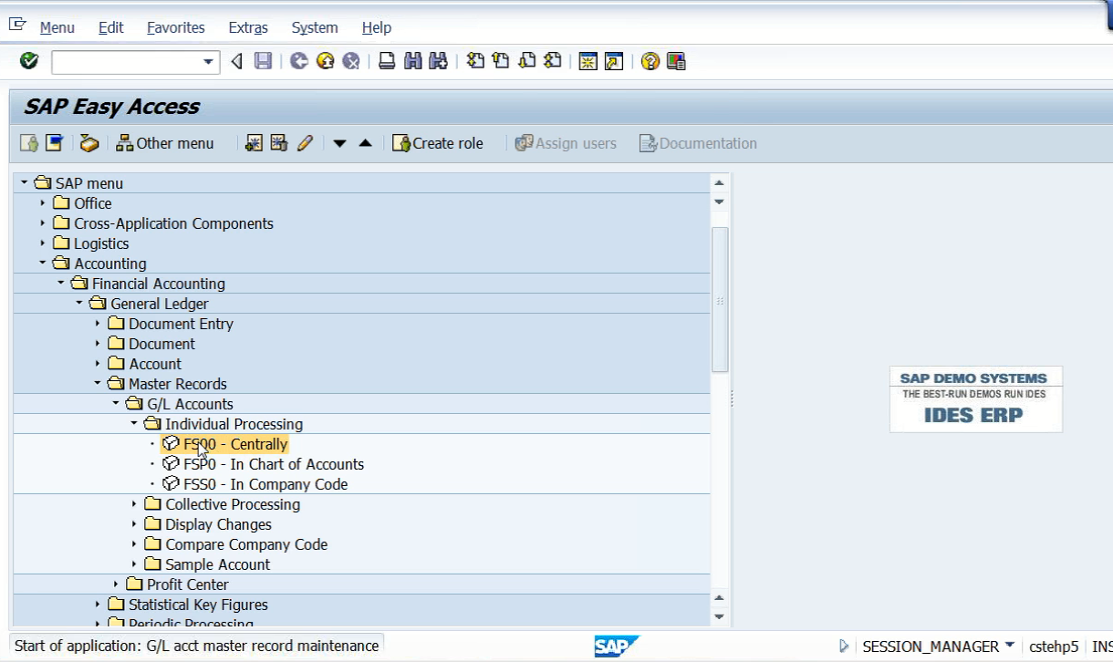
Task: Open the System menu
Action: 315,27
